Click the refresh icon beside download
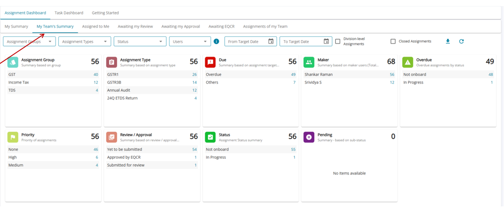The width and height of the screenshot is (504, 212). 461,42
